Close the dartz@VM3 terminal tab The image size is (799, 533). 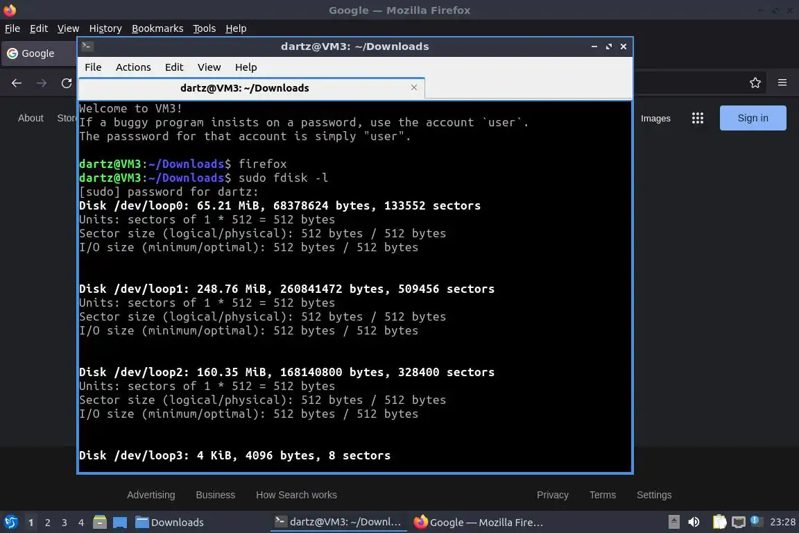click(x=414, y=87)
